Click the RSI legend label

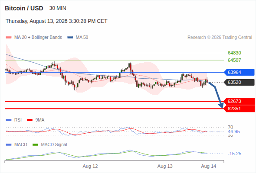point(18,120)
